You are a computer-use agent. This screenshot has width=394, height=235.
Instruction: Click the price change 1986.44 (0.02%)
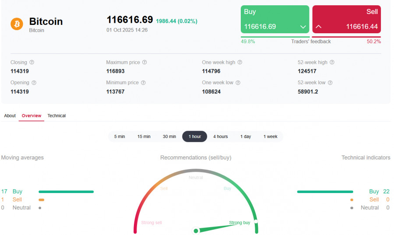pyautogui.click(x=177, y=21)
